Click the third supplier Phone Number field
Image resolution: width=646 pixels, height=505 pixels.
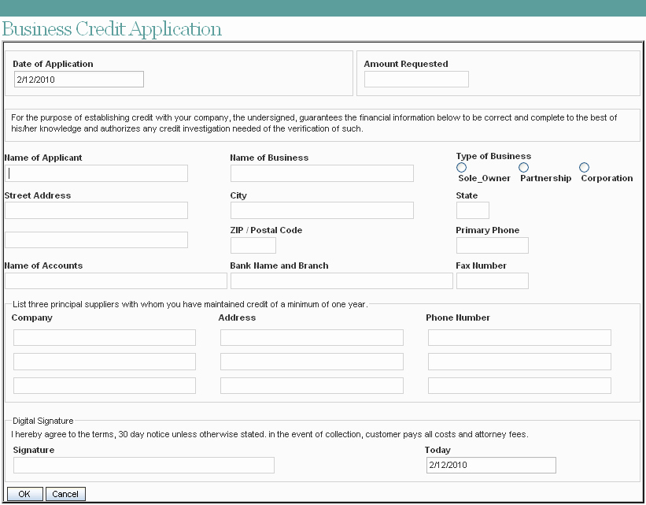(x=519, y=386)
